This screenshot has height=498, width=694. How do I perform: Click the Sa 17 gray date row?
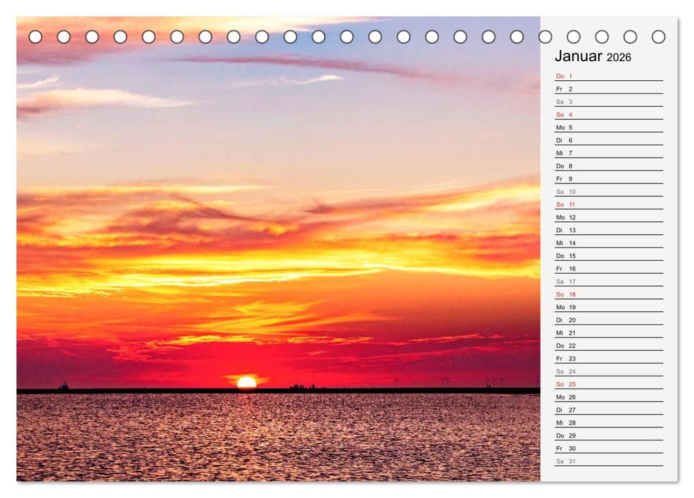pos(565,281)
